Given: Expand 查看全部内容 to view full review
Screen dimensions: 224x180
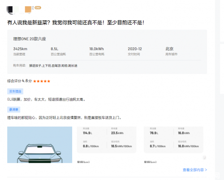Looking at the screenshot, I should pos(195,170).
